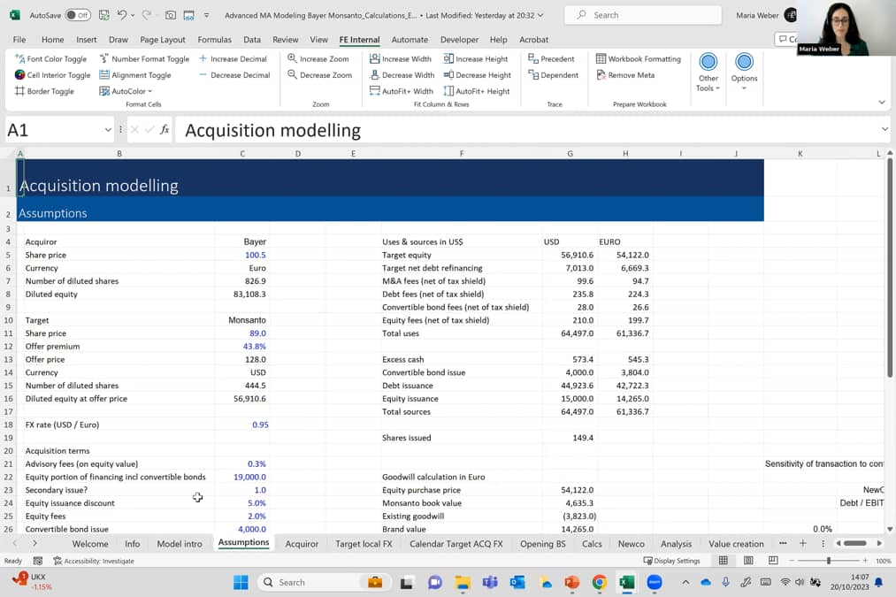Click the horizontal scrollbar thumb

coord(855,543)
